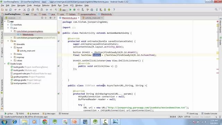The image size is (222, 125).
Task: Click the Search Everywhere magnifier icon
Action: tap(216, 9)
